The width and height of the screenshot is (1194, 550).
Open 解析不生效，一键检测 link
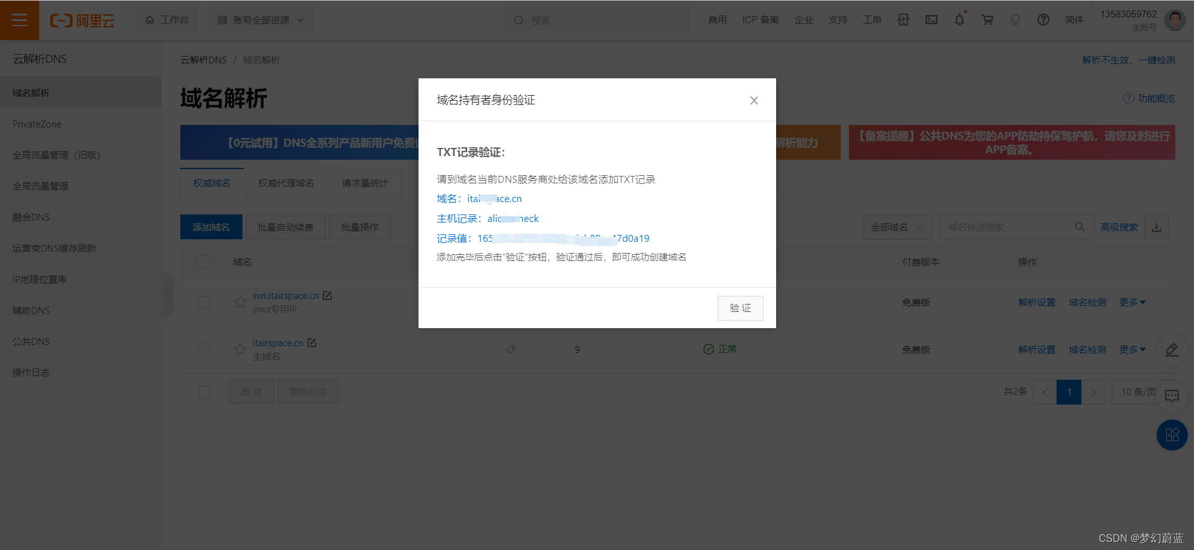pyautogui.click(x=1128, y=60)
